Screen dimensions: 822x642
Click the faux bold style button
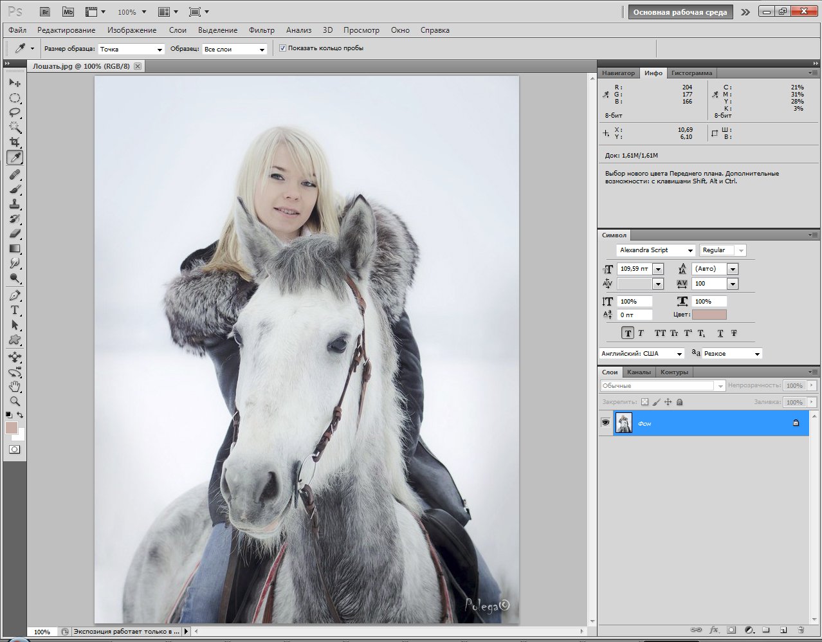tap(628, 333)
